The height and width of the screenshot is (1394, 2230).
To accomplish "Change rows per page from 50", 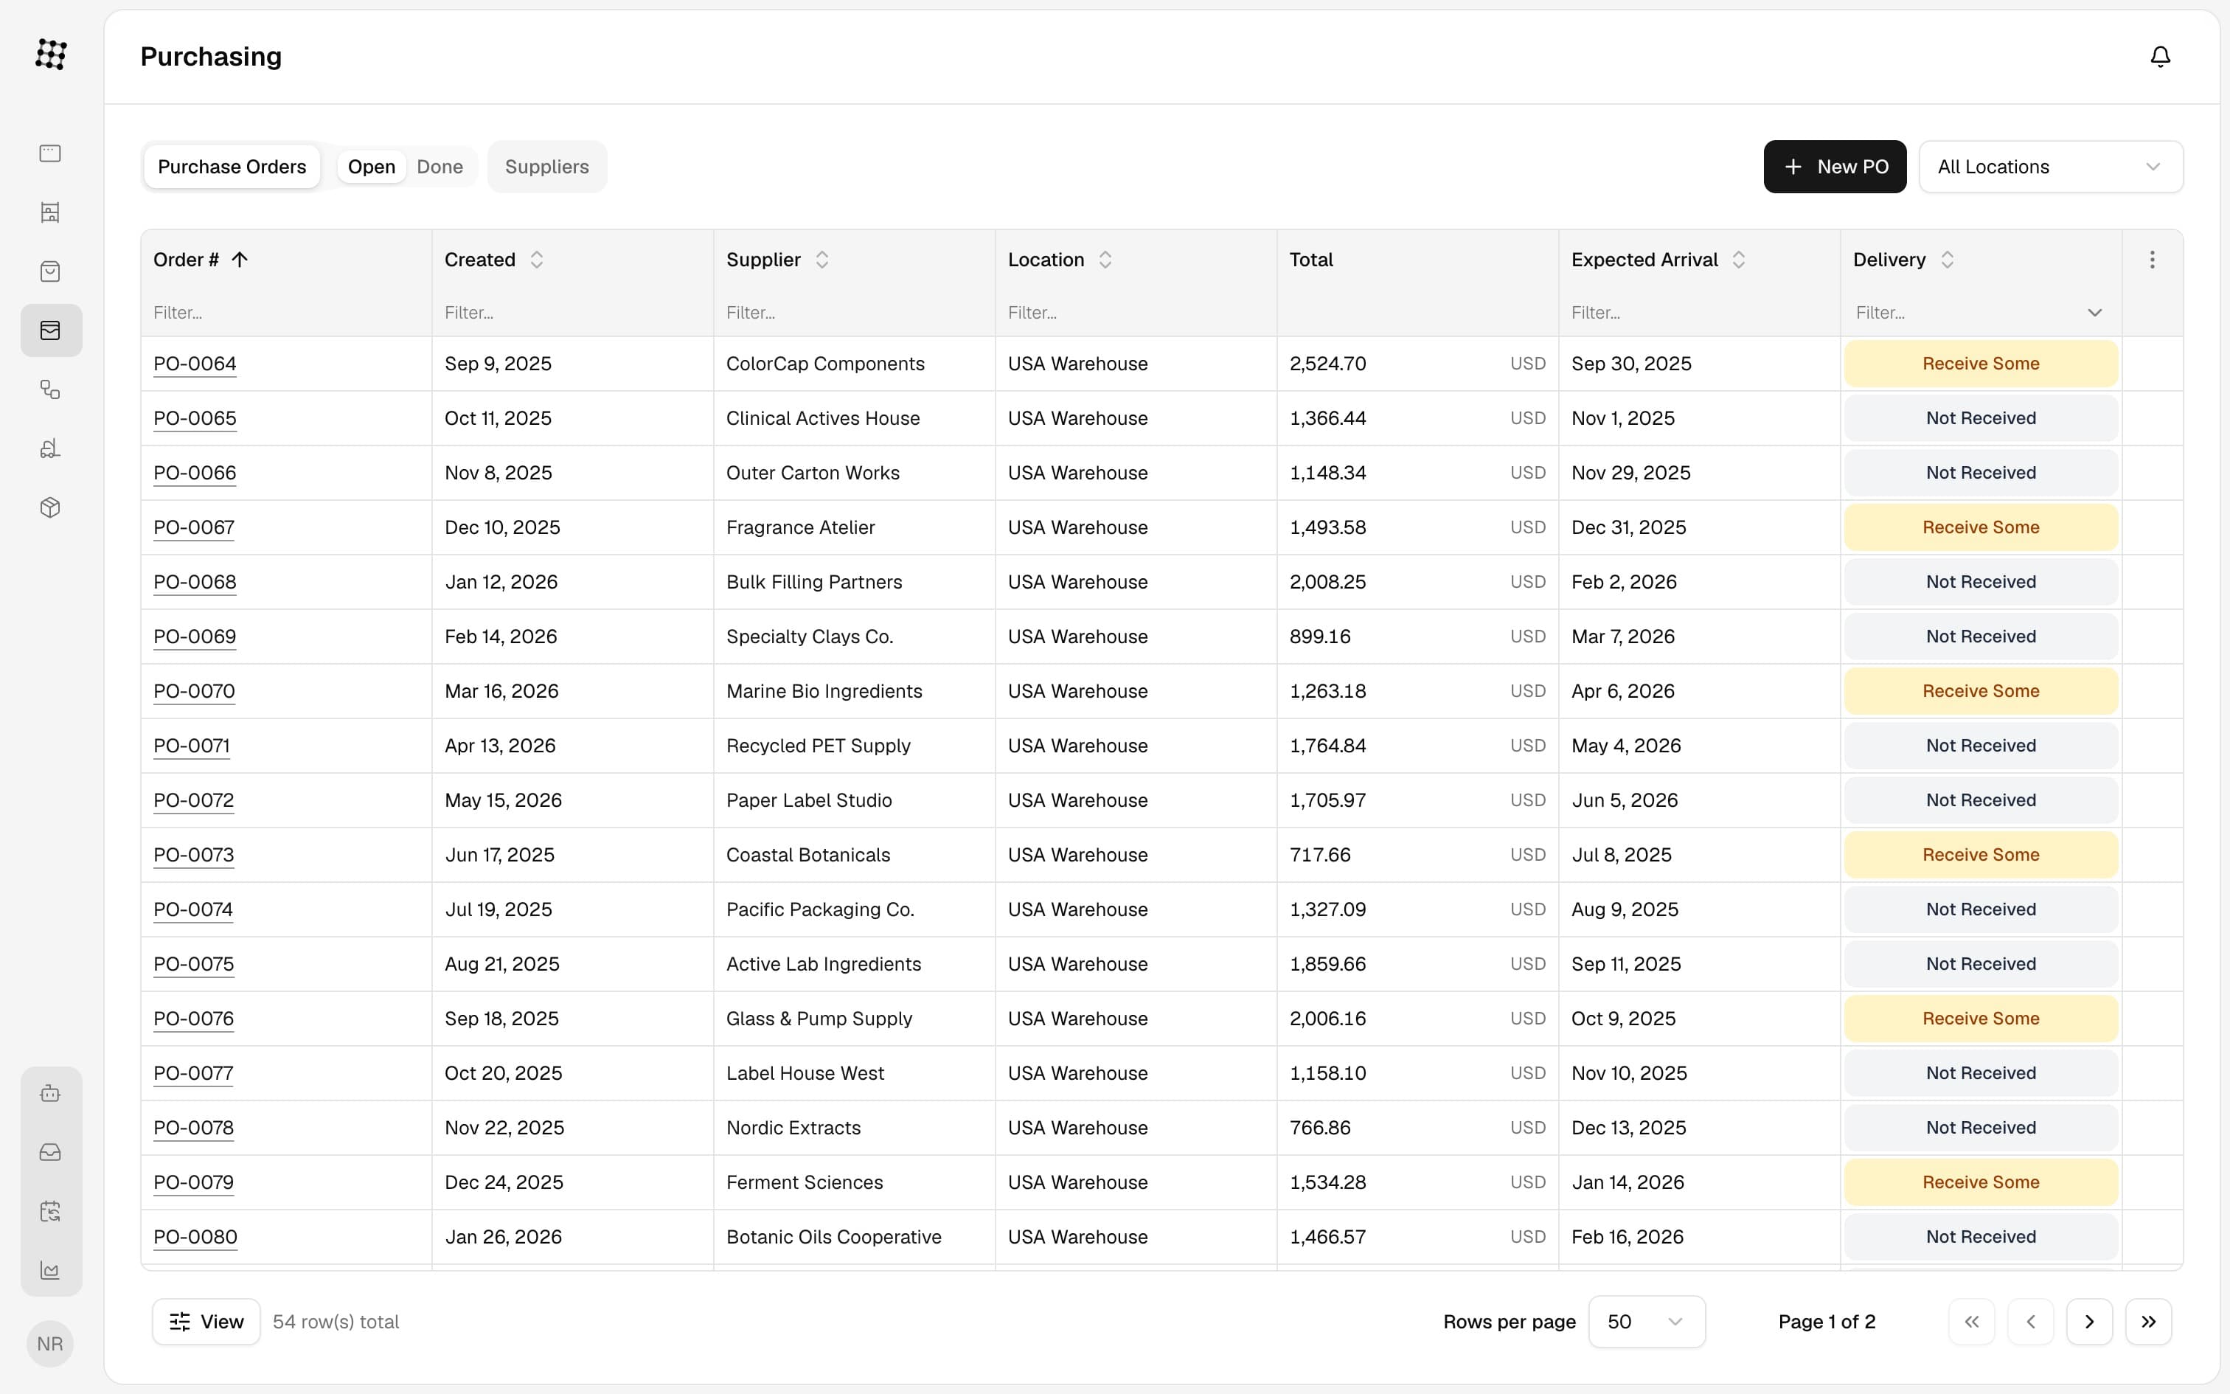I will coord(1647,1321).
